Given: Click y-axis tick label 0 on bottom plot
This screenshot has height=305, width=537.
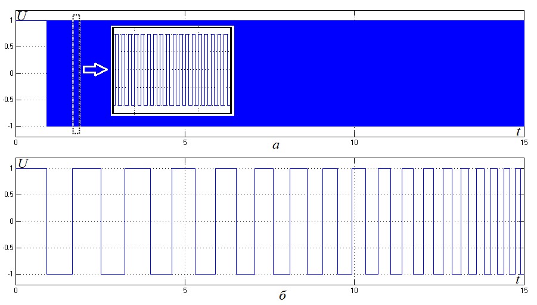Looking at the screenshot, I should click(11, 221).
